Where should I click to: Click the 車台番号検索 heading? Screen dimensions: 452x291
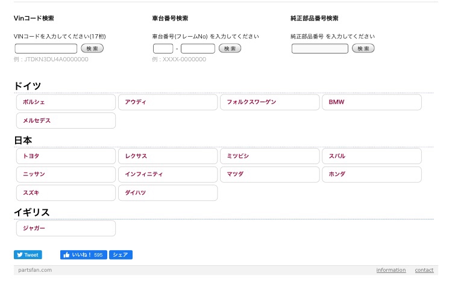click(170, 19)
